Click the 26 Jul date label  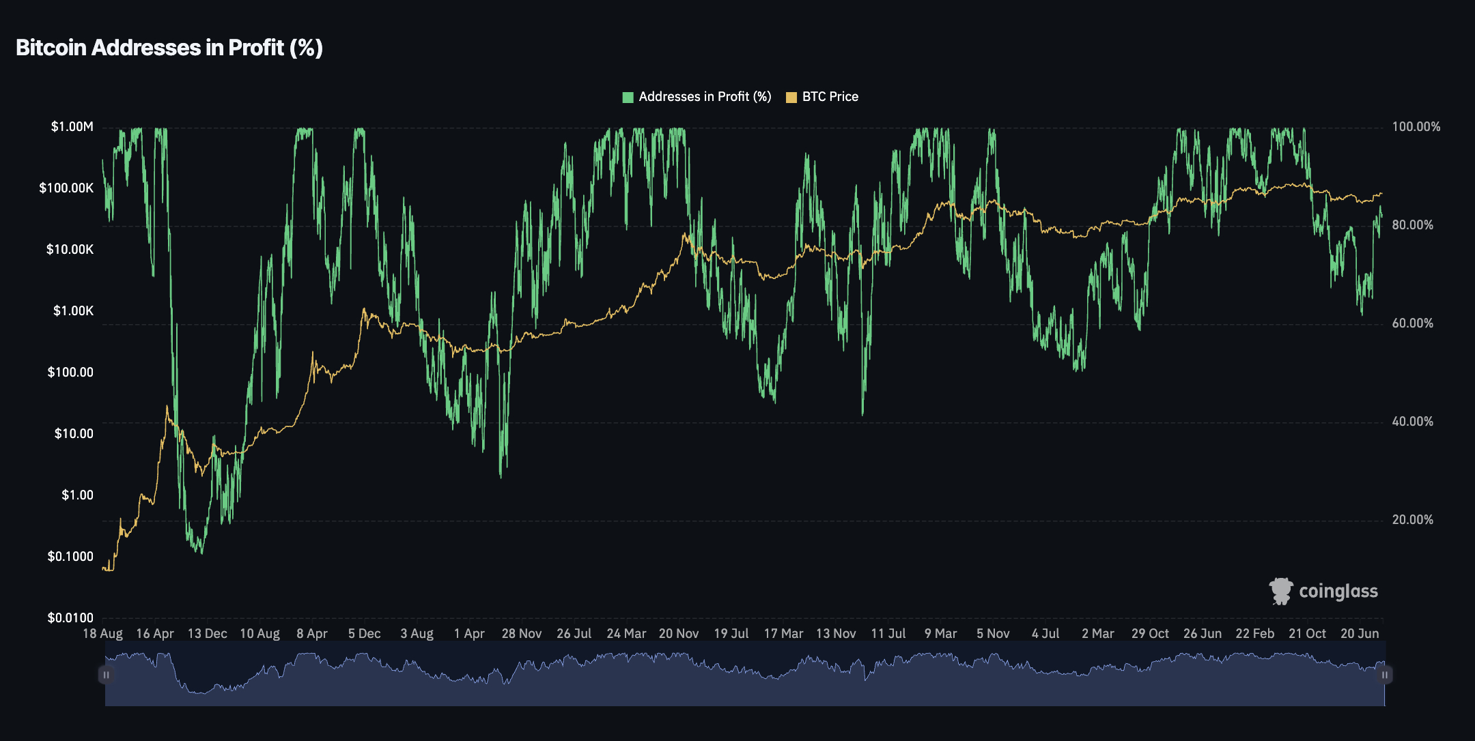coord(574,634)
